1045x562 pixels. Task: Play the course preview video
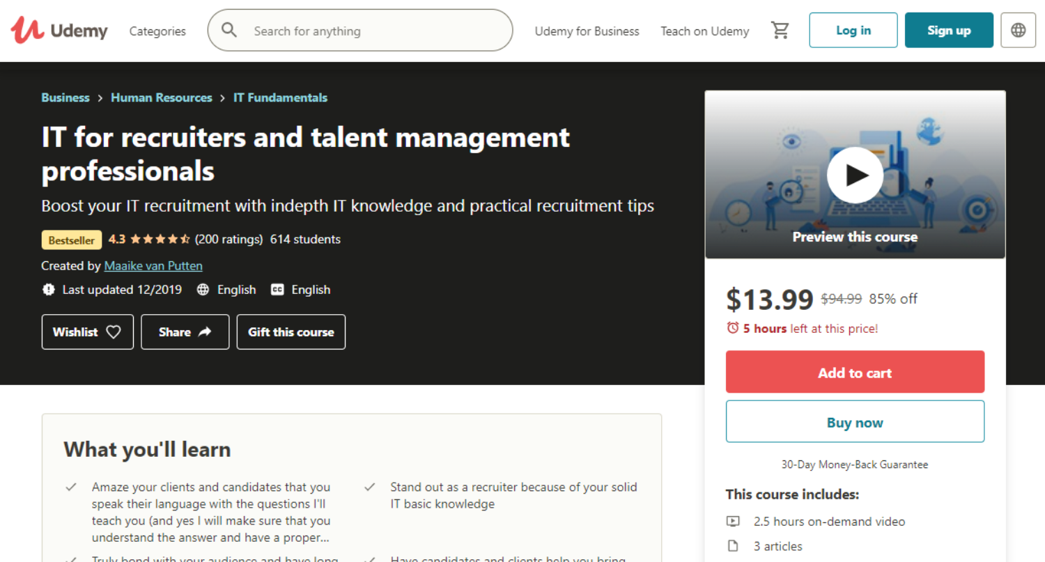tap(855, 175)
